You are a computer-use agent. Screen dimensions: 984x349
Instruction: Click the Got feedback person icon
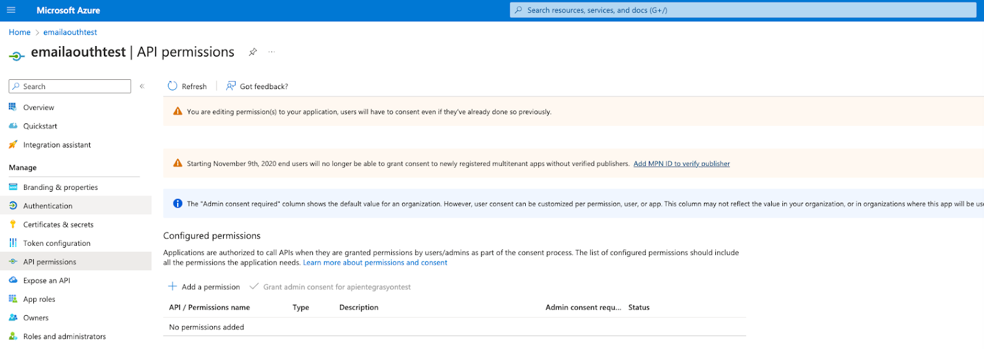231,86
